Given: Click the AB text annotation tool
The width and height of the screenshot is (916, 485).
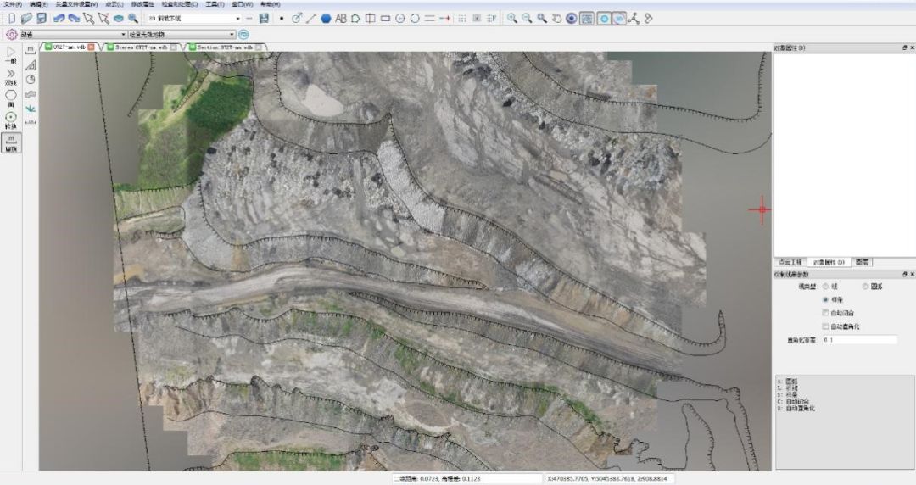Looking at the screenshot, I should coord(340,18).
